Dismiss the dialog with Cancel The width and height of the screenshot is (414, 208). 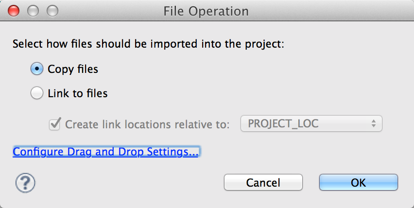coord(263,182)
